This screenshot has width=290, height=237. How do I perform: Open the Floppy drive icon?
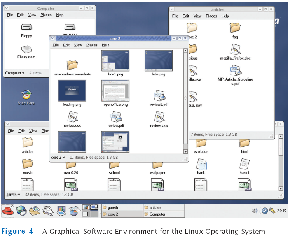click(26, 27)
